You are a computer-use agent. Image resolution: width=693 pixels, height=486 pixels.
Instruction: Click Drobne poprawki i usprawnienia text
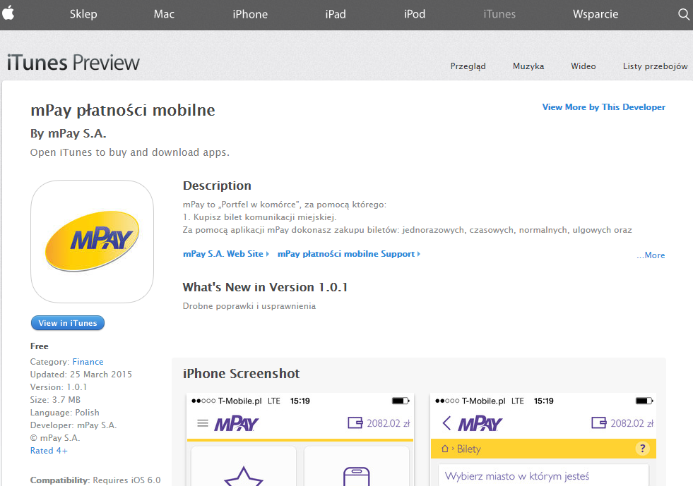coord(249,306)
